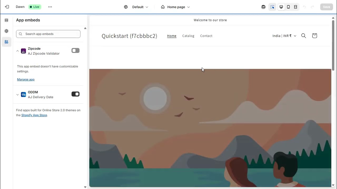Click the Zipcode app icon
The width and height of the screenshot is (337, 189).
pyautogui.click(x=23, y=51)
